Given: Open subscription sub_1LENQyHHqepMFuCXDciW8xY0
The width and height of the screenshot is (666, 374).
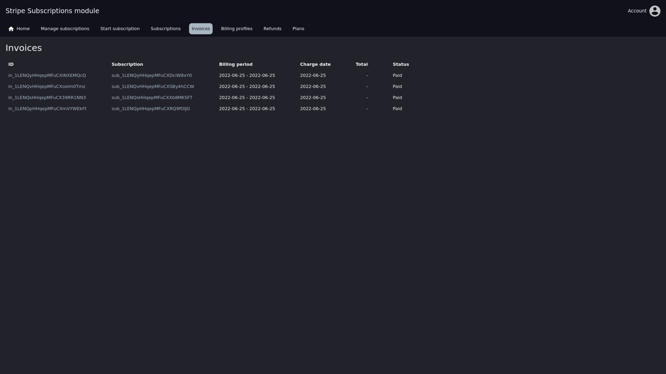Looking at the screenshot, I should pyautogui.click(x=152, y=75).
